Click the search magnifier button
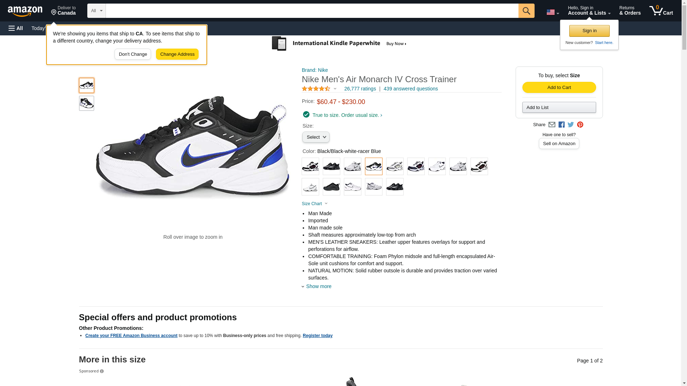 click(526, 11)
